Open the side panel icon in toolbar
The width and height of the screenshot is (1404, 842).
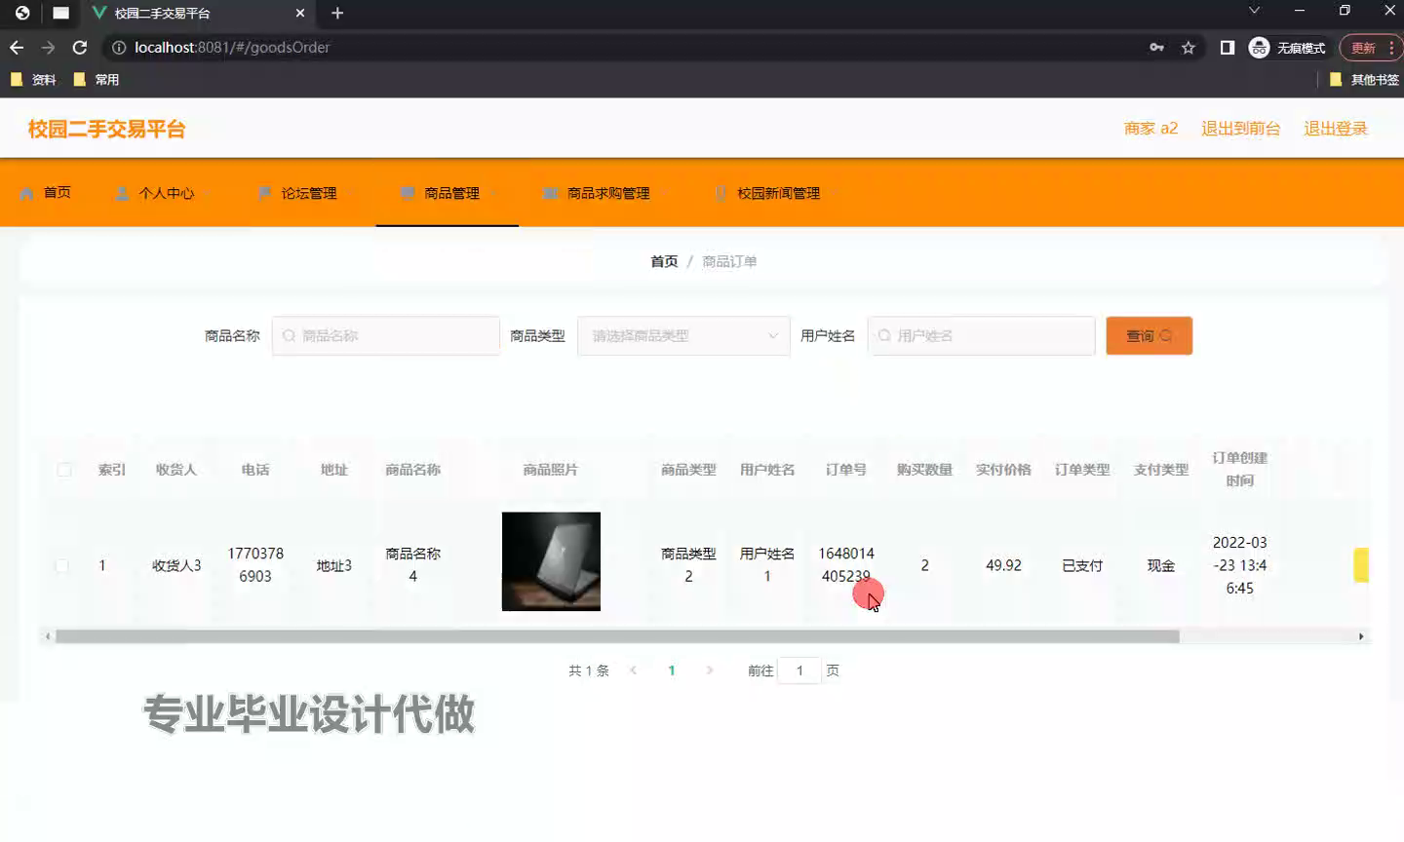pos(1228,47)
